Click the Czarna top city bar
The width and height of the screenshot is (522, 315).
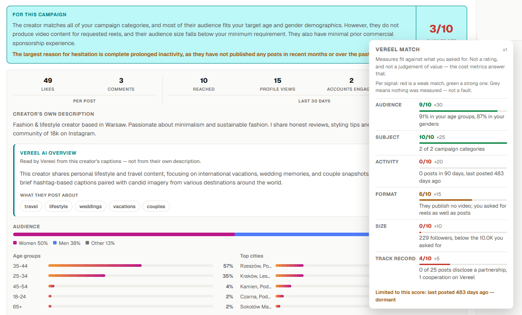(322, 296)
